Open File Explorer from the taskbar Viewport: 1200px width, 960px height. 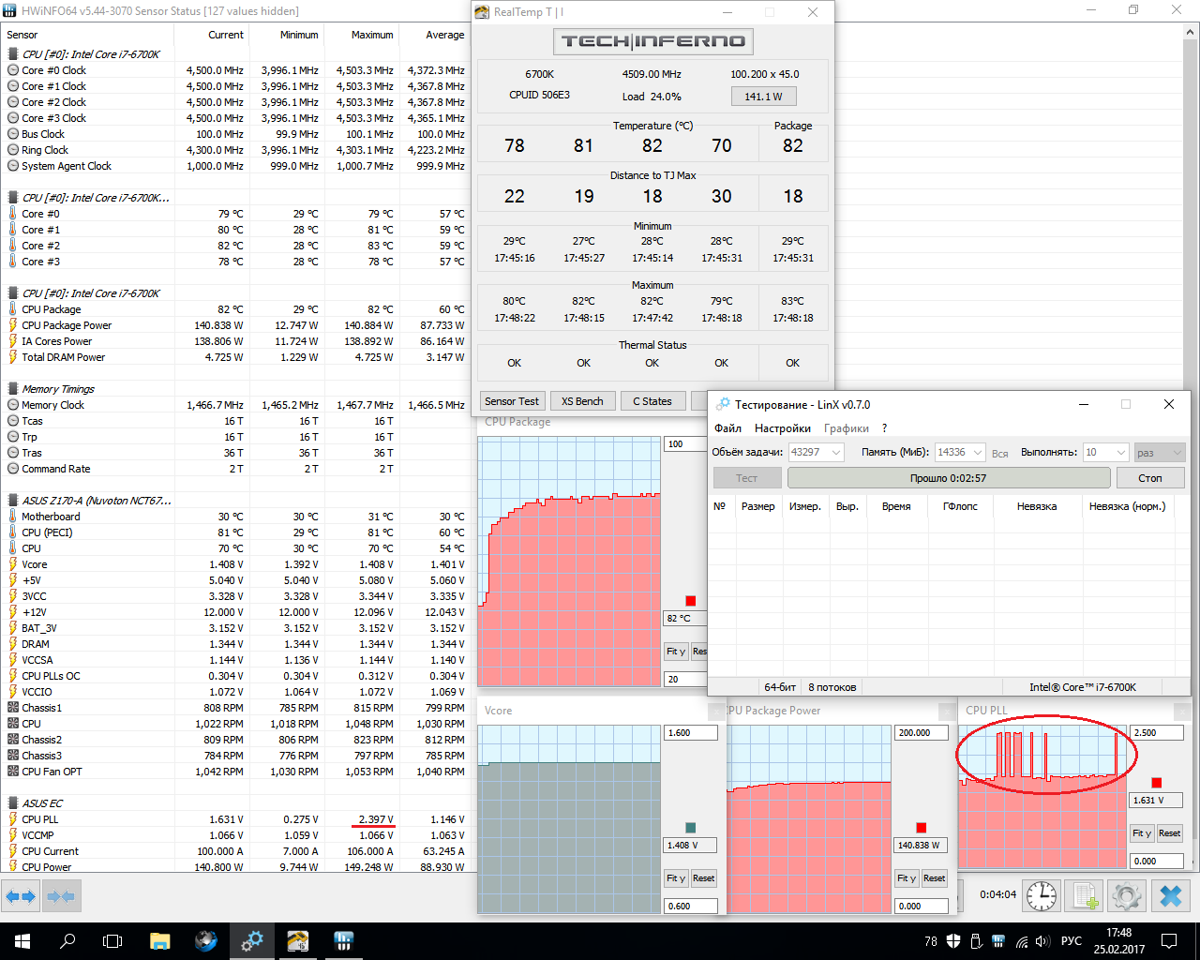pyautogui.click(x=159, y=941)
